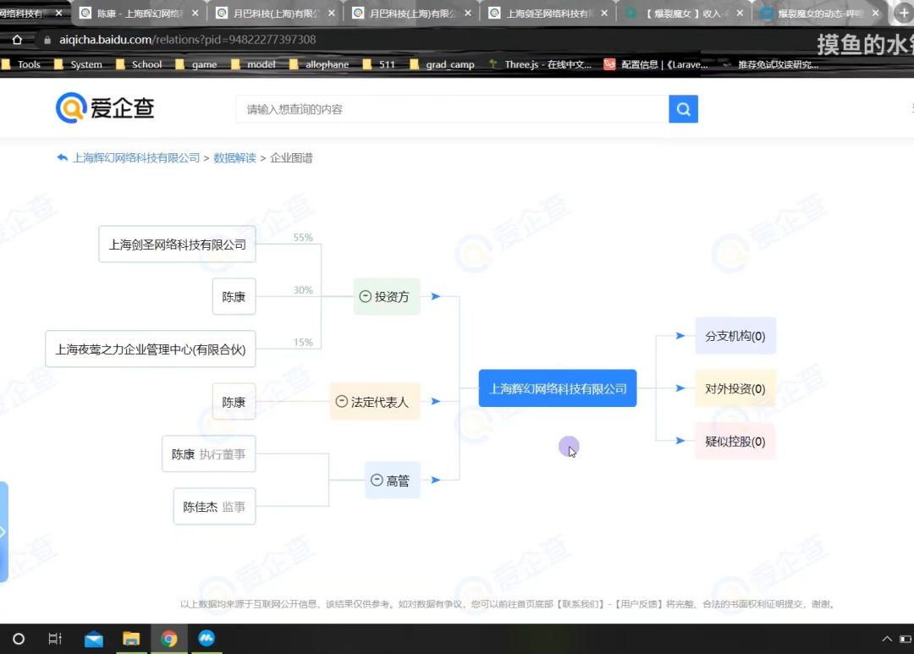Open the blue M app in taskbar

click(206, 638)
